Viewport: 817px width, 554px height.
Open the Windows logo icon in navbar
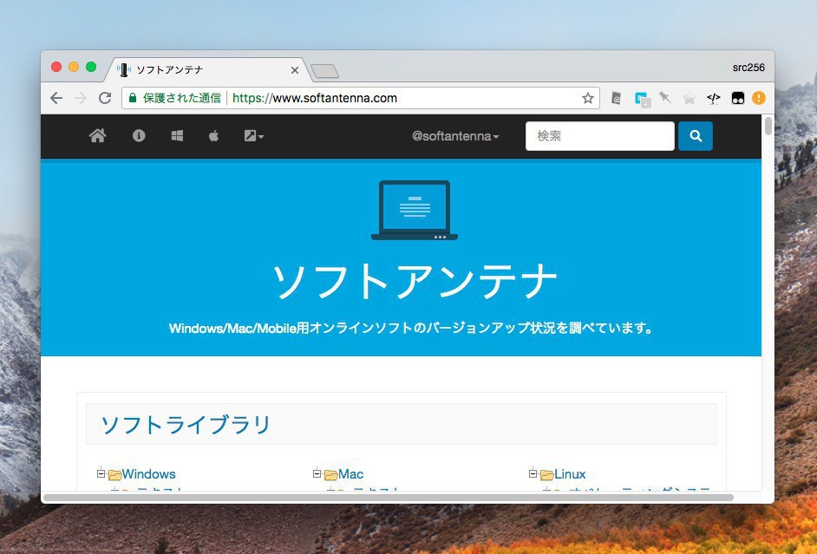(177, 136)
